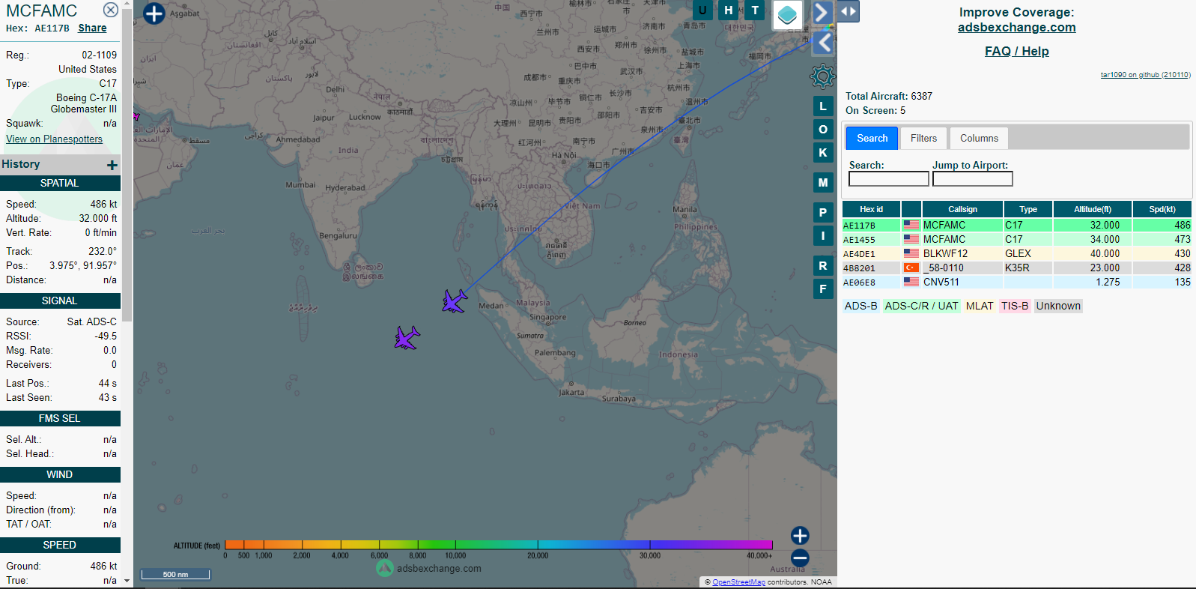Click the Share link for AE117B
1196x589 pixels.
[92, 28]
